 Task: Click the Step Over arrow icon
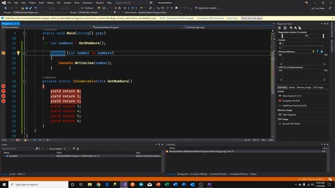[132, 8]
